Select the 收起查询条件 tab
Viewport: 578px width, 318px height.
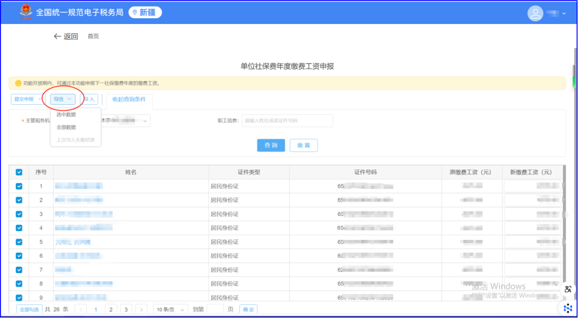[129, 99]
